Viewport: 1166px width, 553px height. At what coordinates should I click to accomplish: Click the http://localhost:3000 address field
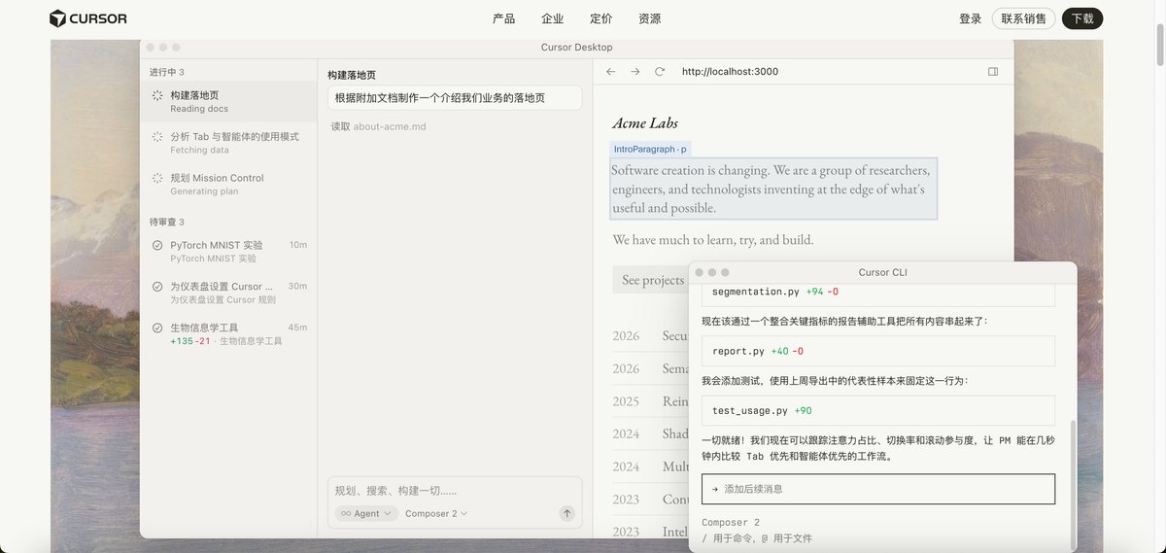tap(730, 72)
